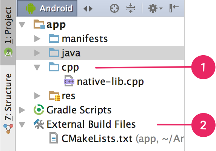Open the 7: Structure side tab
The height and width of the screenshot is (151, 216).
pos(8,103)
